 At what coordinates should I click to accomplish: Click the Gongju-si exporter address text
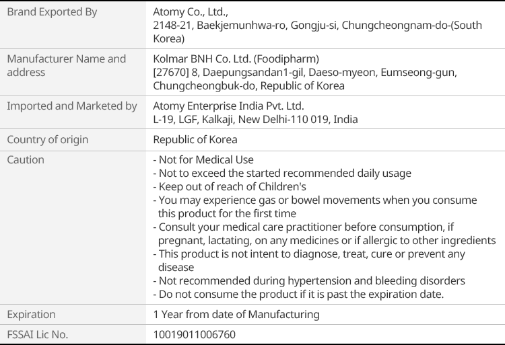(x=316, y=26)
